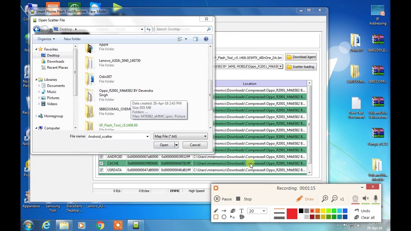Open the Change your view icon
The height and width of the screenshot is (231, 411).
[x=180, y=39]
